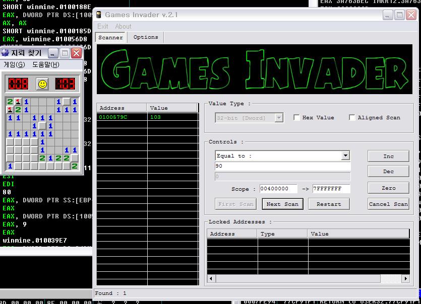Click the scan value field containing 90
The width and height of the screenshot is (421, 304).
(283, 166)
